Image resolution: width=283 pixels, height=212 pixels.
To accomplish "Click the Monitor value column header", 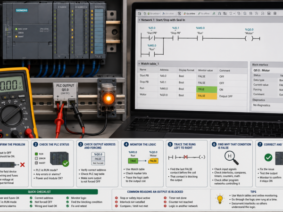I will click(205, 70).
